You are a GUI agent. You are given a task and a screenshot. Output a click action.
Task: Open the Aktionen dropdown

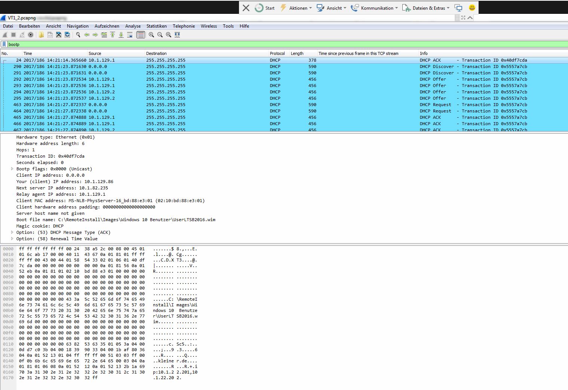pos(296,8)
